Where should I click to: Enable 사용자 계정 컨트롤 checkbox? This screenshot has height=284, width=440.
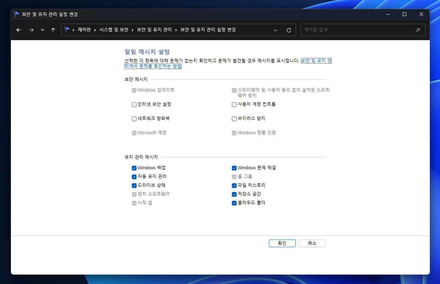click(x=234, y=104)
